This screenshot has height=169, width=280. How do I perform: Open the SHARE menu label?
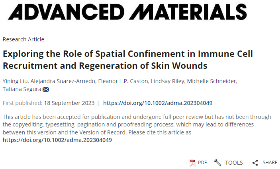coord(270,163)
